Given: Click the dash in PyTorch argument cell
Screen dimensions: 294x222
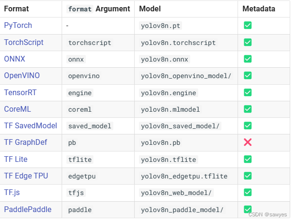Looking at the screenshot, I should pos(67,26).
